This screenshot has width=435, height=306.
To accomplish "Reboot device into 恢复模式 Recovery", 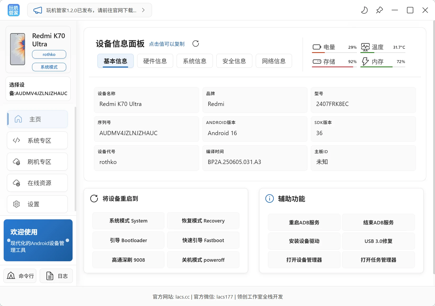I will [x=203, y=220].
